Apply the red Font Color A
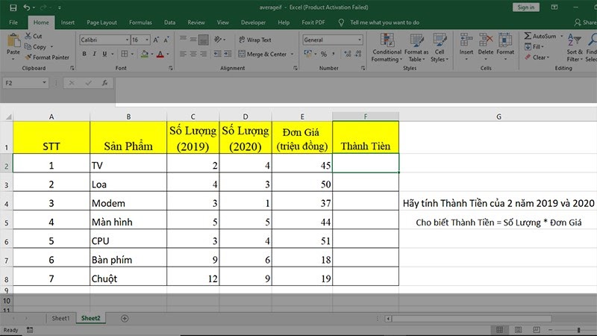The height and width of the screenshot is (336, 597). click(160, 54)
